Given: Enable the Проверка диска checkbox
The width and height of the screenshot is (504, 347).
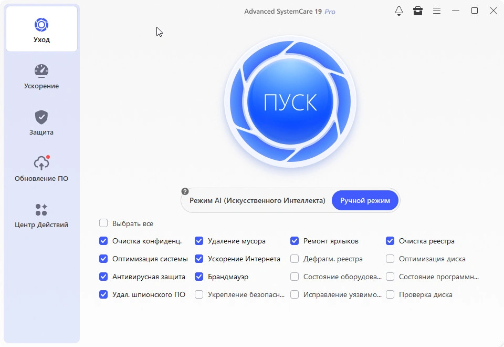Looking at the screenshot, I should 390,295.
